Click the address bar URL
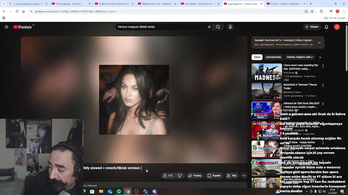The image size is (348, 195). click(76, 11)
